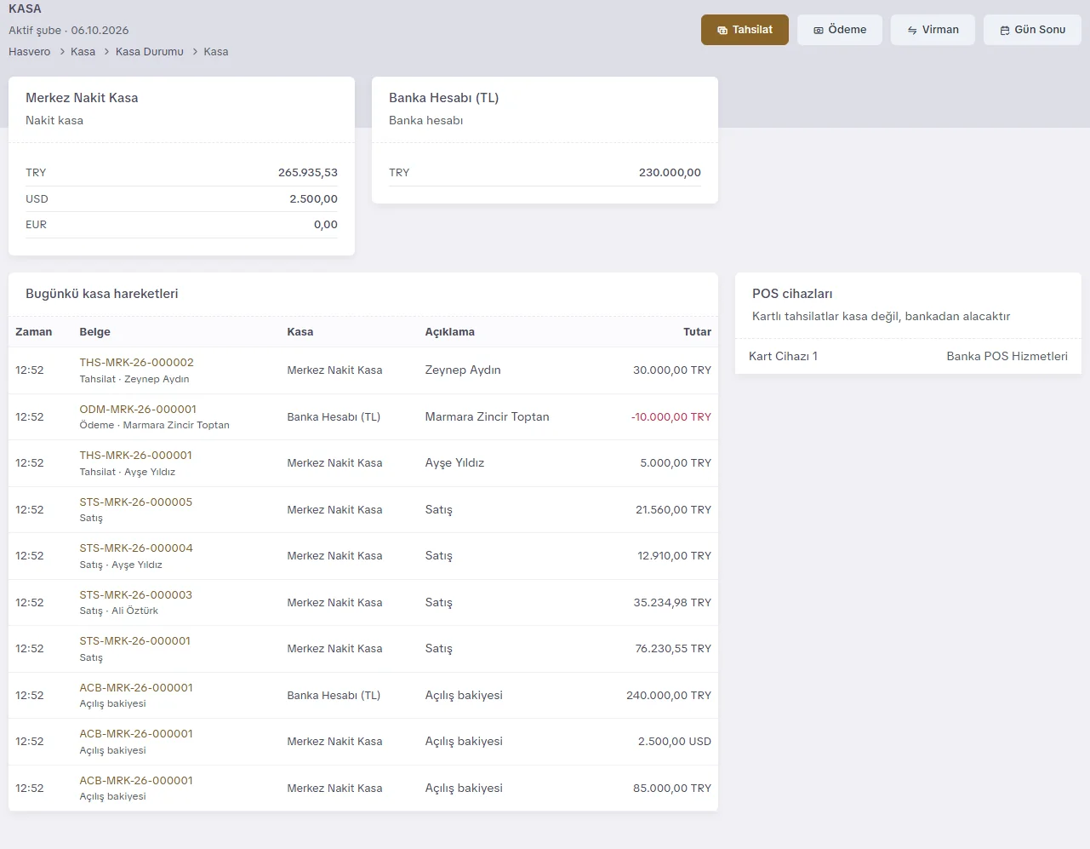Click the Zeynep Aydın description cell
This screenshot has width=1090, height=849.
pyautogui.click(x=463, y=370)
